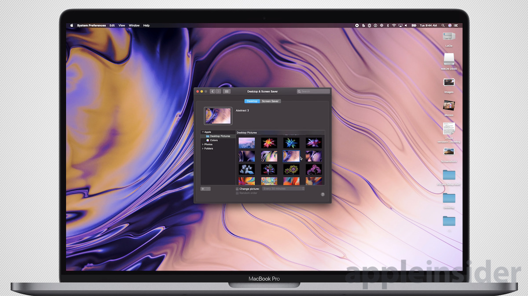Enable the Random order checkbox

[238, 193]
